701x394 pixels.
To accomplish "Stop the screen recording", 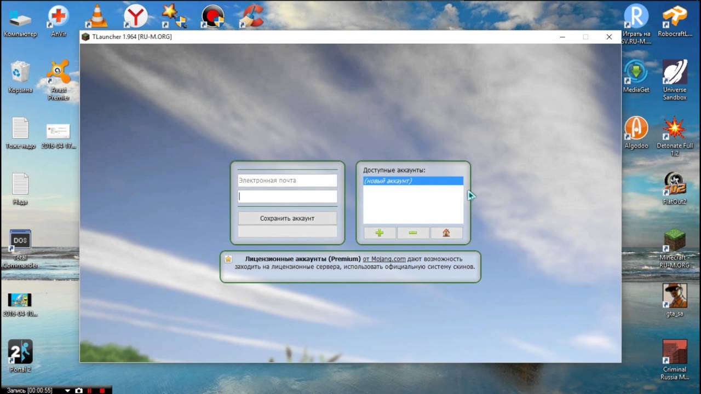I will [x=101, y=390].
